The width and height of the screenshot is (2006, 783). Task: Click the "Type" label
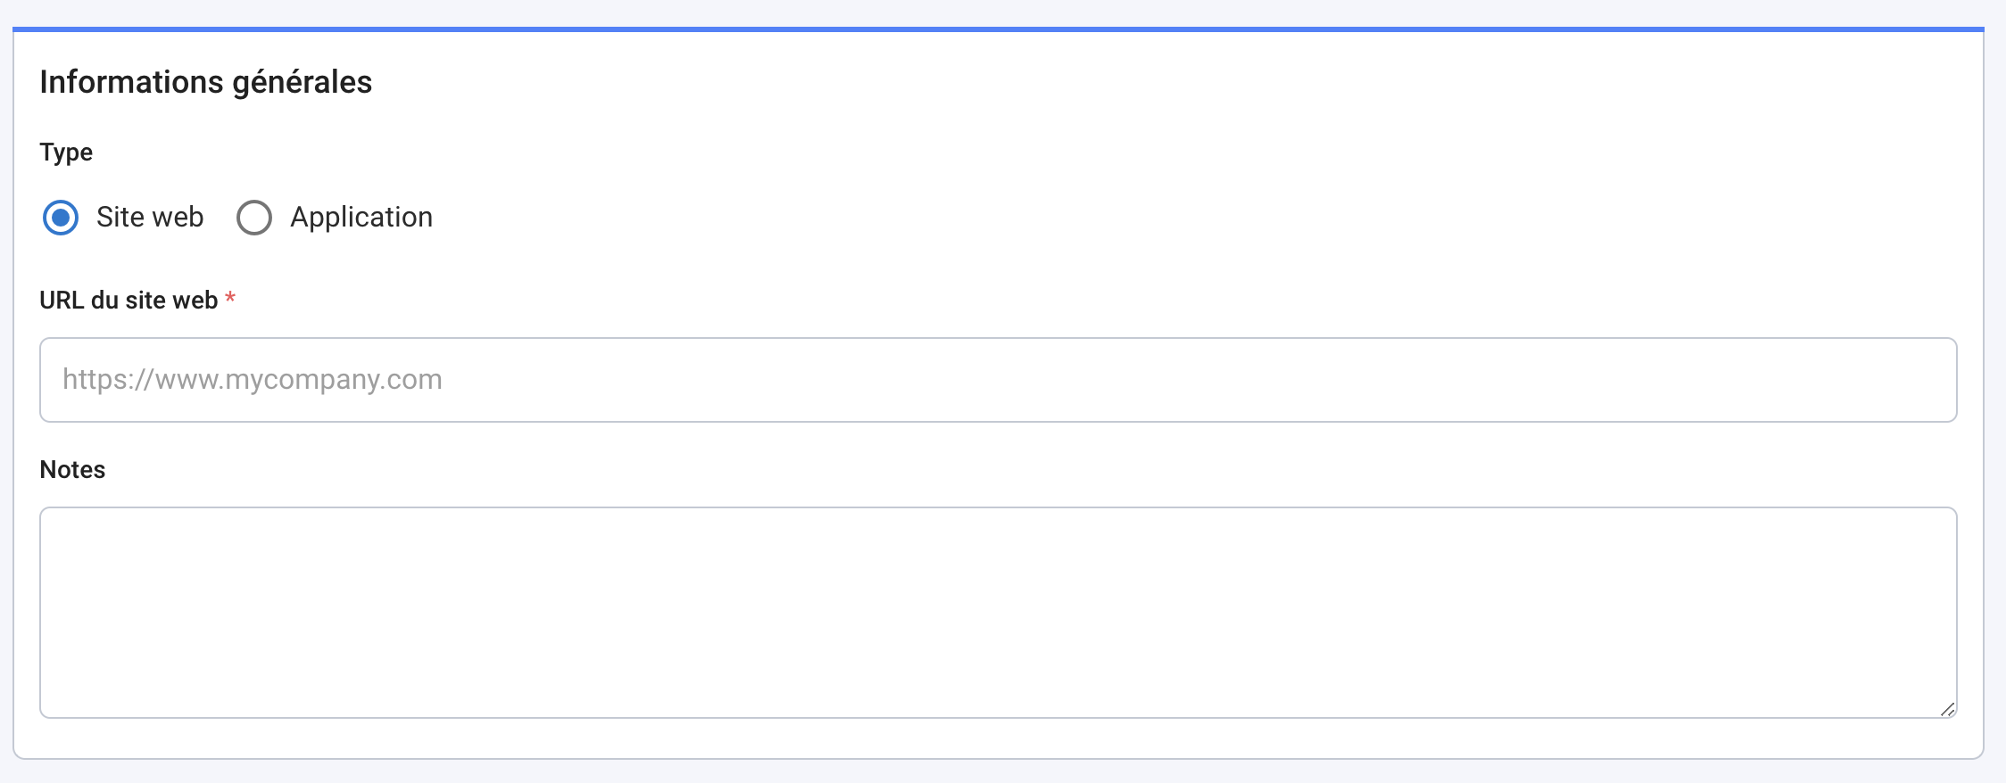[65, 152]
